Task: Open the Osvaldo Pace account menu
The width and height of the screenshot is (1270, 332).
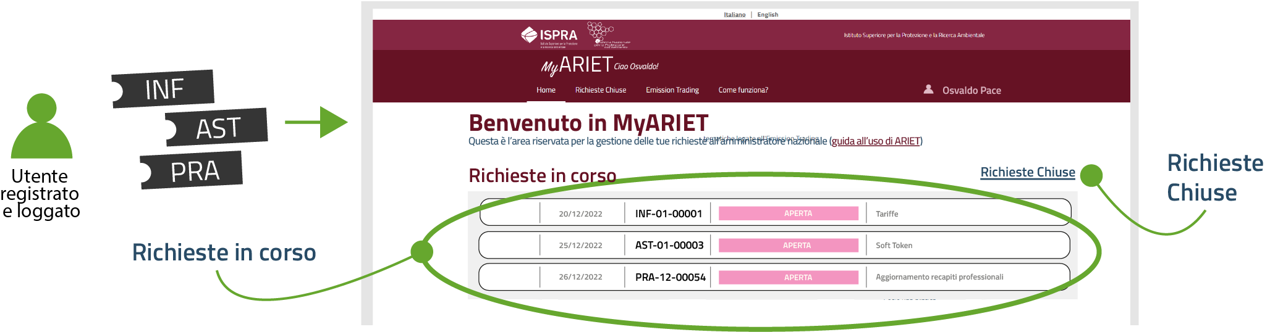Action: (x=971, y=91)
